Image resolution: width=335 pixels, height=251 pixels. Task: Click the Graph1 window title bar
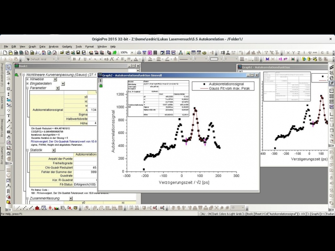(x=282, y=67)
